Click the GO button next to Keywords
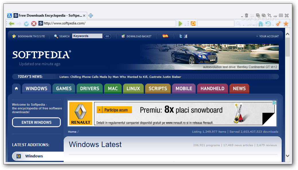298x170 pixels. click(107, 36)
